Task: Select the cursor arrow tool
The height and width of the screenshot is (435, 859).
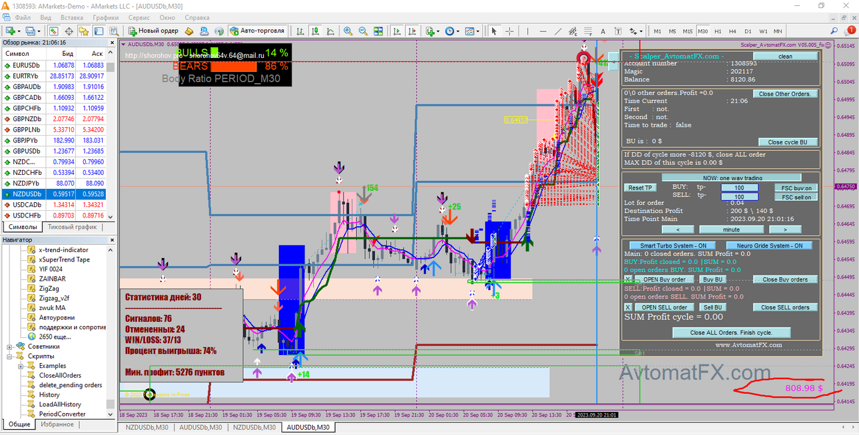Action: pos(493,31)
